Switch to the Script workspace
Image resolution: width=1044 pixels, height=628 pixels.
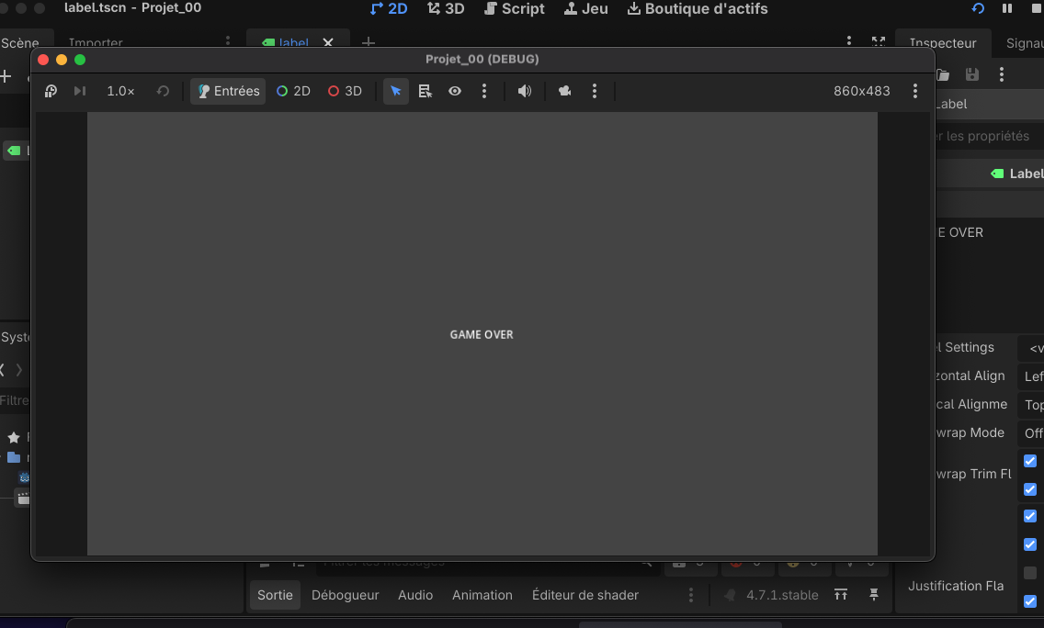pyautogui.click(x=514, y=8)
